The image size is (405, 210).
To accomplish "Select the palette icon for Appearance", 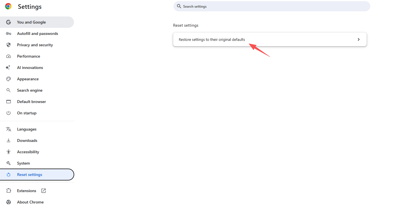I will point(9,79).
